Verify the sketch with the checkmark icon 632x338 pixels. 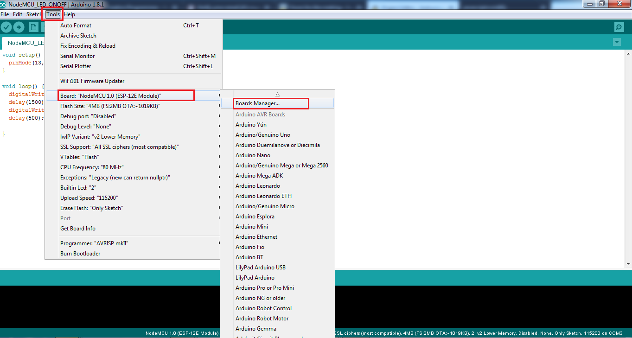(6, 27)
